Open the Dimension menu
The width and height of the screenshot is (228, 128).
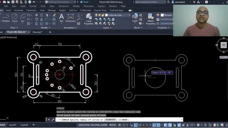tap(64, 6)
